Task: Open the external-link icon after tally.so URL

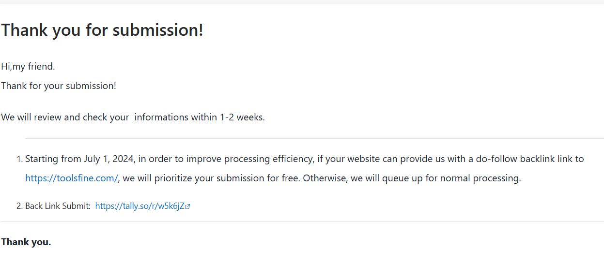Action: pyautogui.click(x=188, y=206)
